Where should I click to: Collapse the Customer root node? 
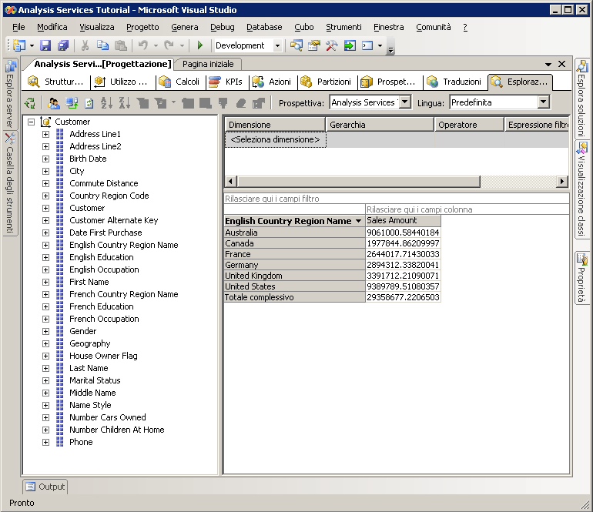pos(31,122)
